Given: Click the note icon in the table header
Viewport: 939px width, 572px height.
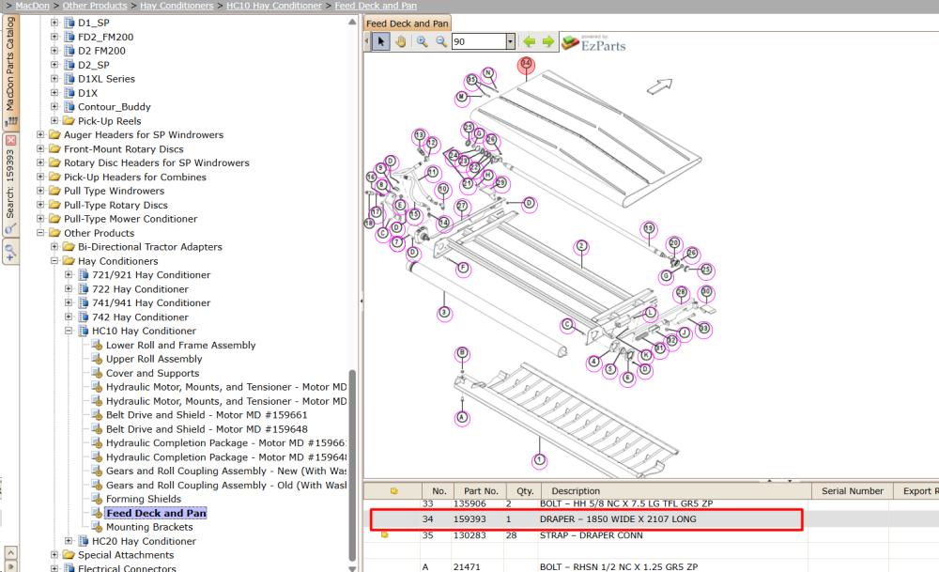Looking at the screenshot, I should [394, 491].
